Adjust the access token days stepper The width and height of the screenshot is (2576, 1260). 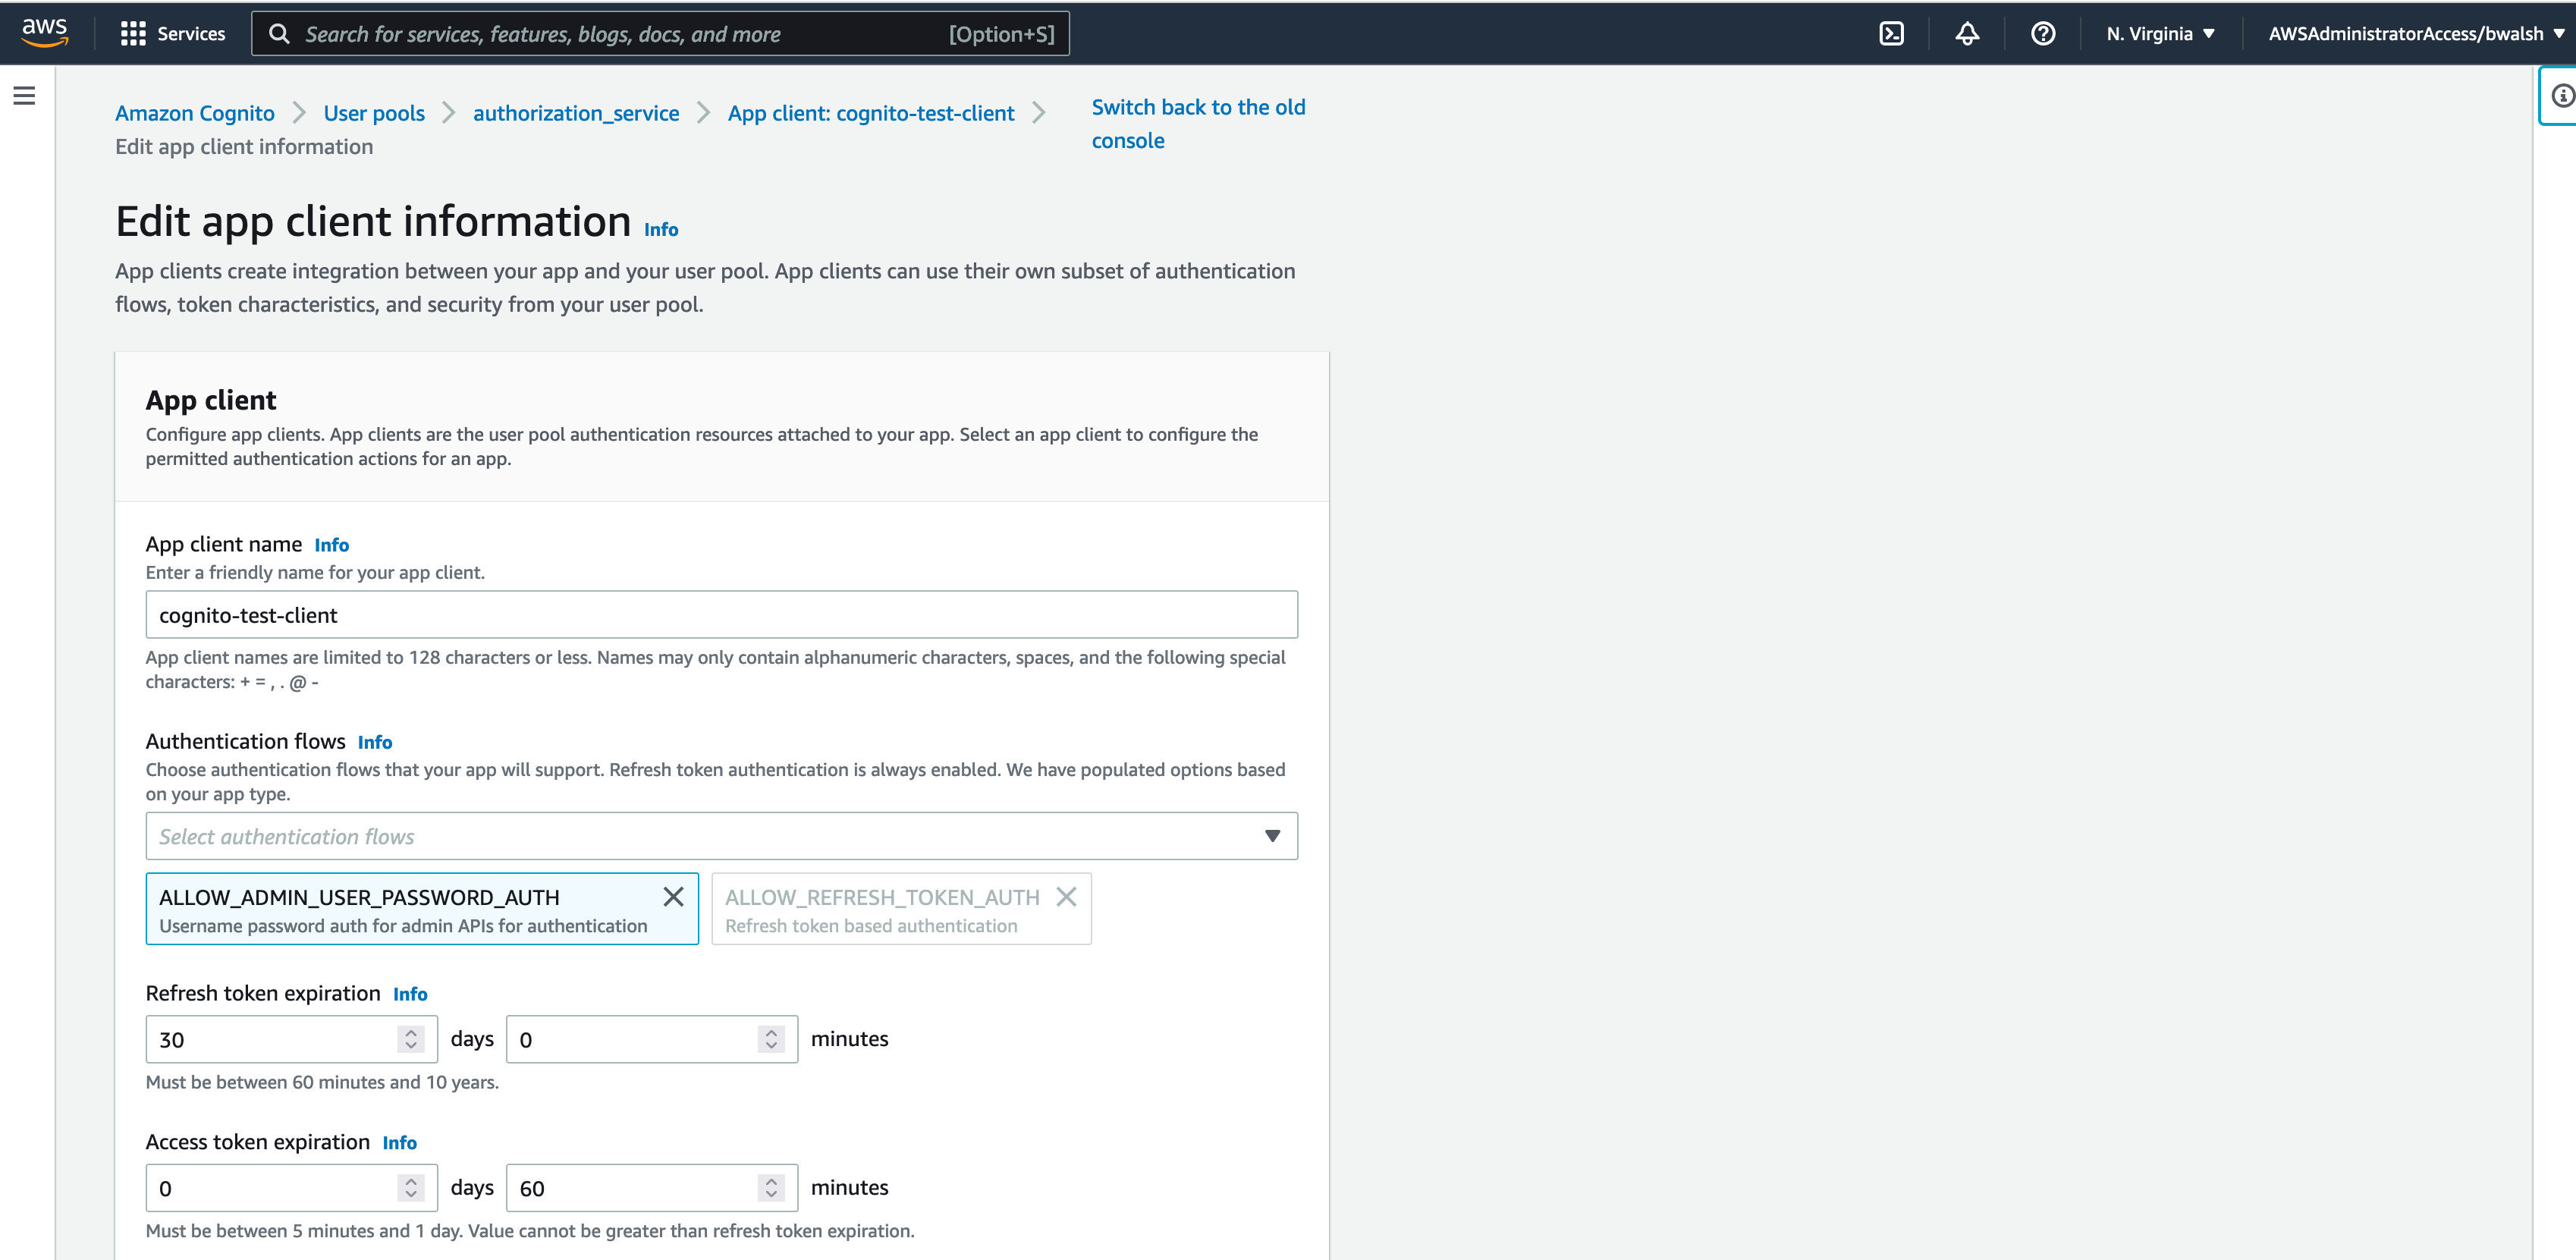click(x=411, y=1188)
